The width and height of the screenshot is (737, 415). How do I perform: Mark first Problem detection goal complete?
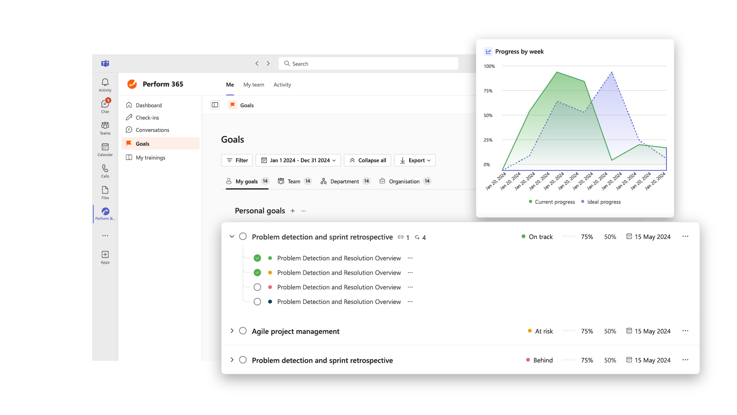[x=243, y=236]
